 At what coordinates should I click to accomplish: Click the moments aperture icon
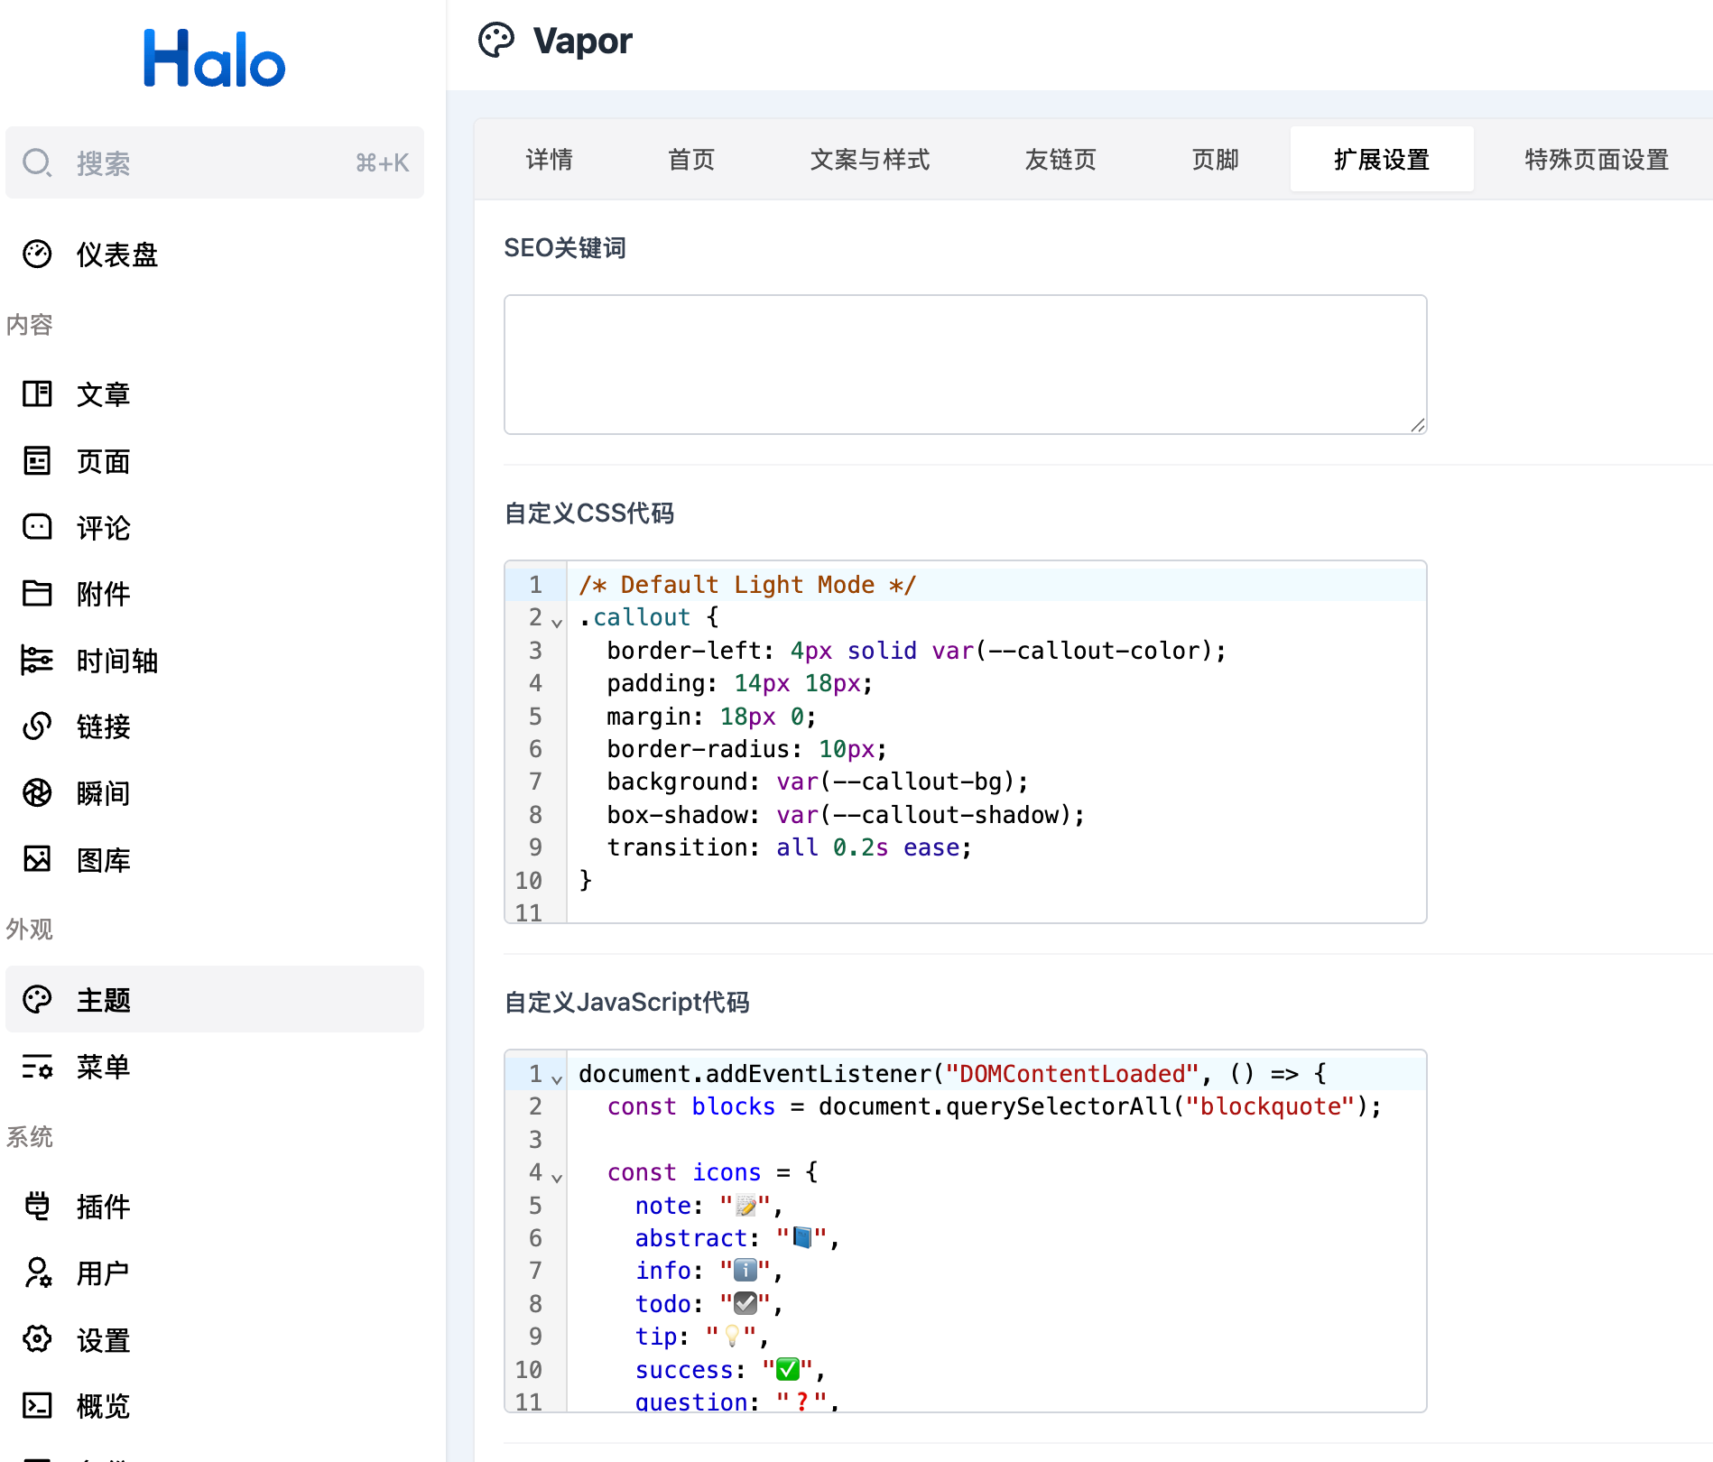click(x=37, y=793)
